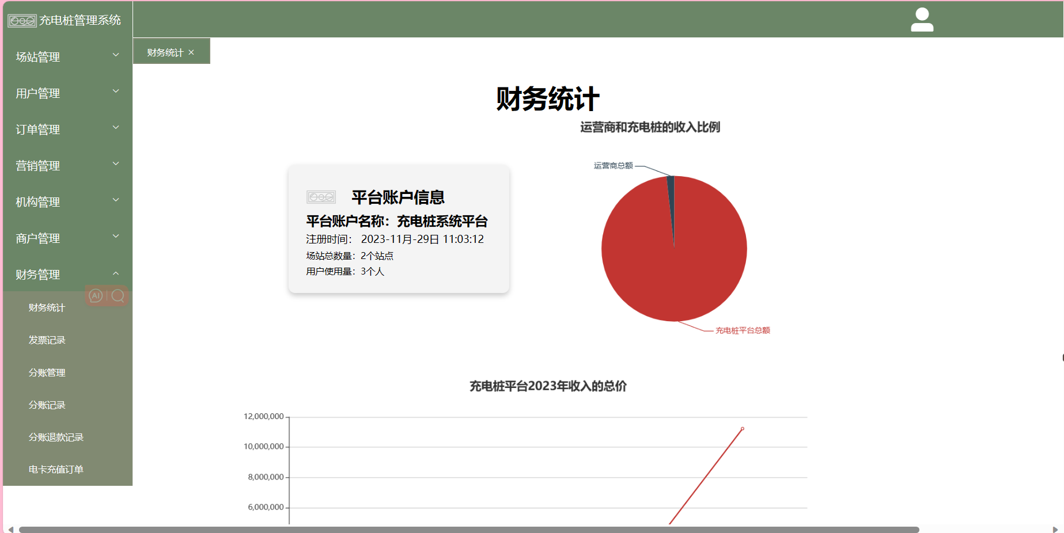Screen dimensions: 1064x533
Task: Click the 6,000,000 axis label
Action: pyautogui.click(x=266, y=507)
